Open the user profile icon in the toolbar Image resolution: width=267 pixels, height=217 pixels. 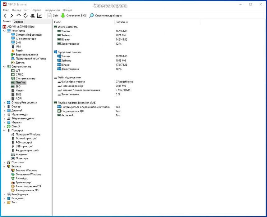[x=33, y=15]
